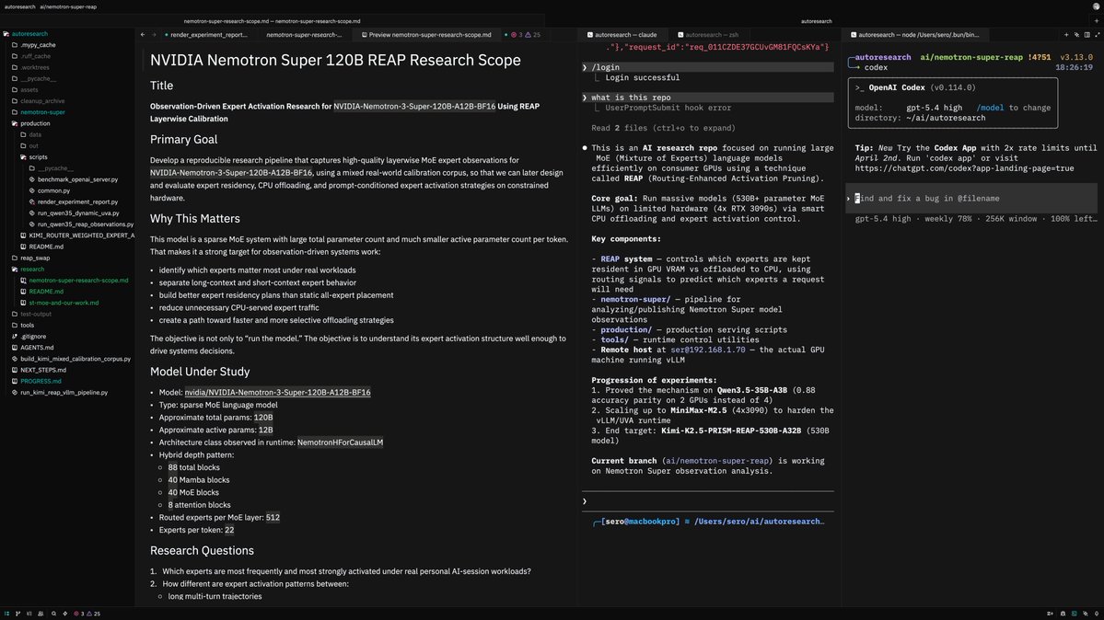The image size is (1104, 620).
Task: Select autoresearch — node terminal tab
Action: click(x=914, y=34)
